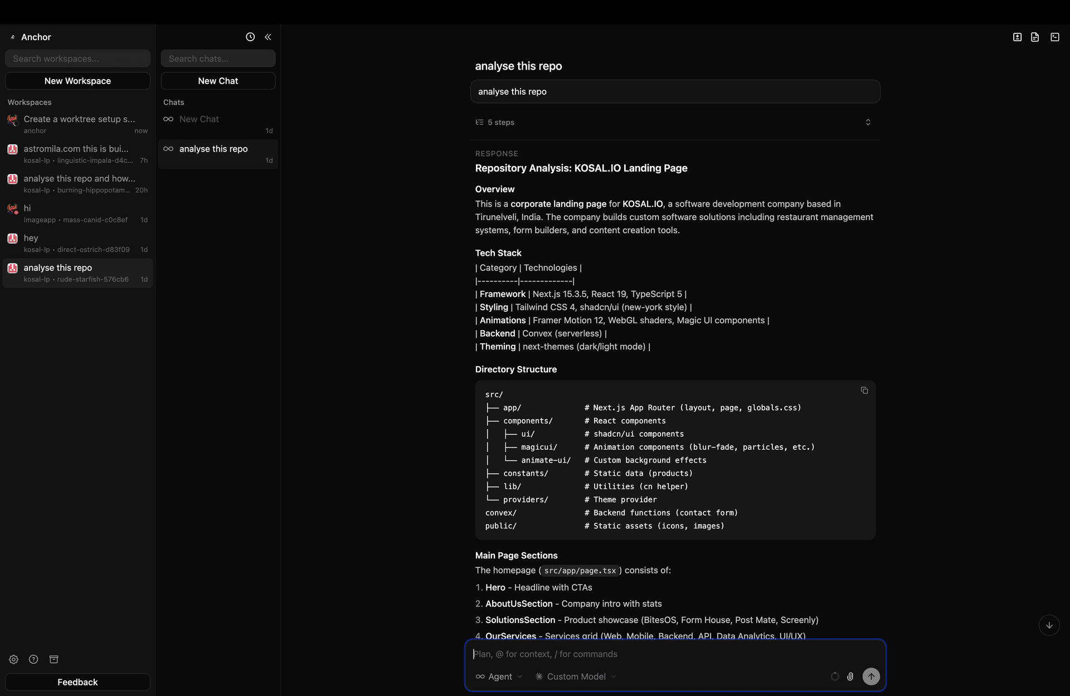The width and height of the screenshot is (1070, 696).
Task: Focus the message prompt input box
Action: (x=675, y=654)
